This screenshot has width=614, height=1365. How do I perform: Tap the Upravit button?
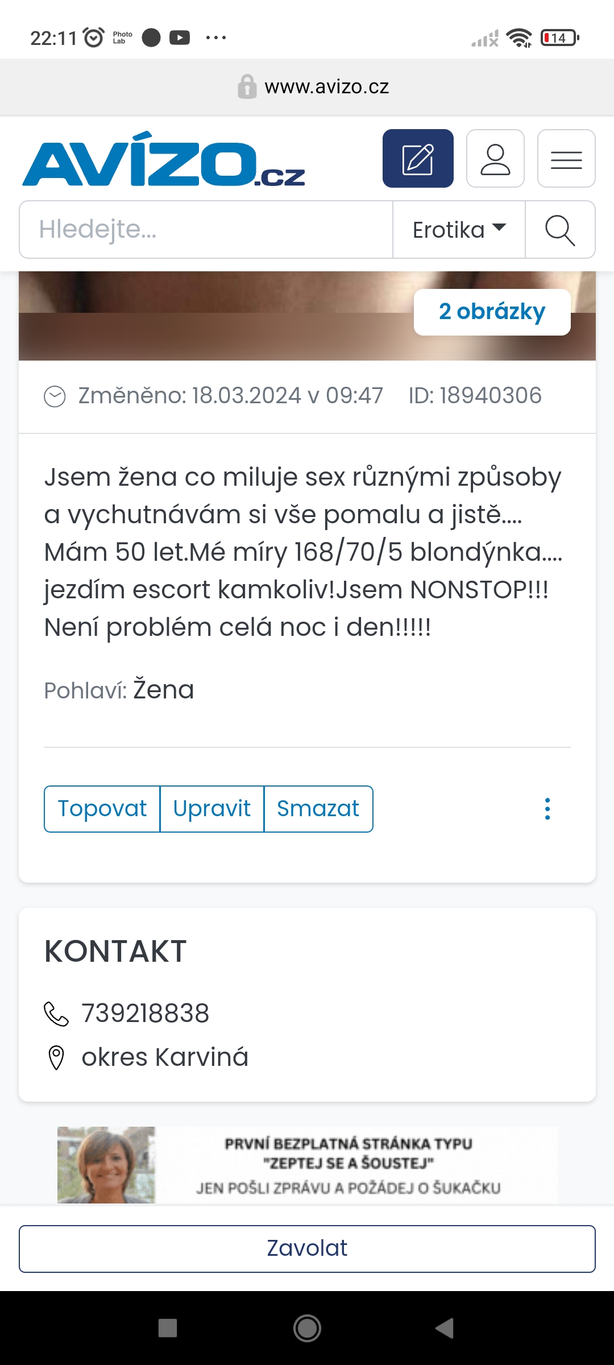[x=212, y=809]
